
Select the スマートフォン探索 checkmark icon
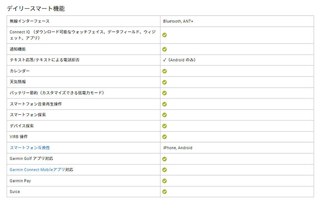pos(165,115)
